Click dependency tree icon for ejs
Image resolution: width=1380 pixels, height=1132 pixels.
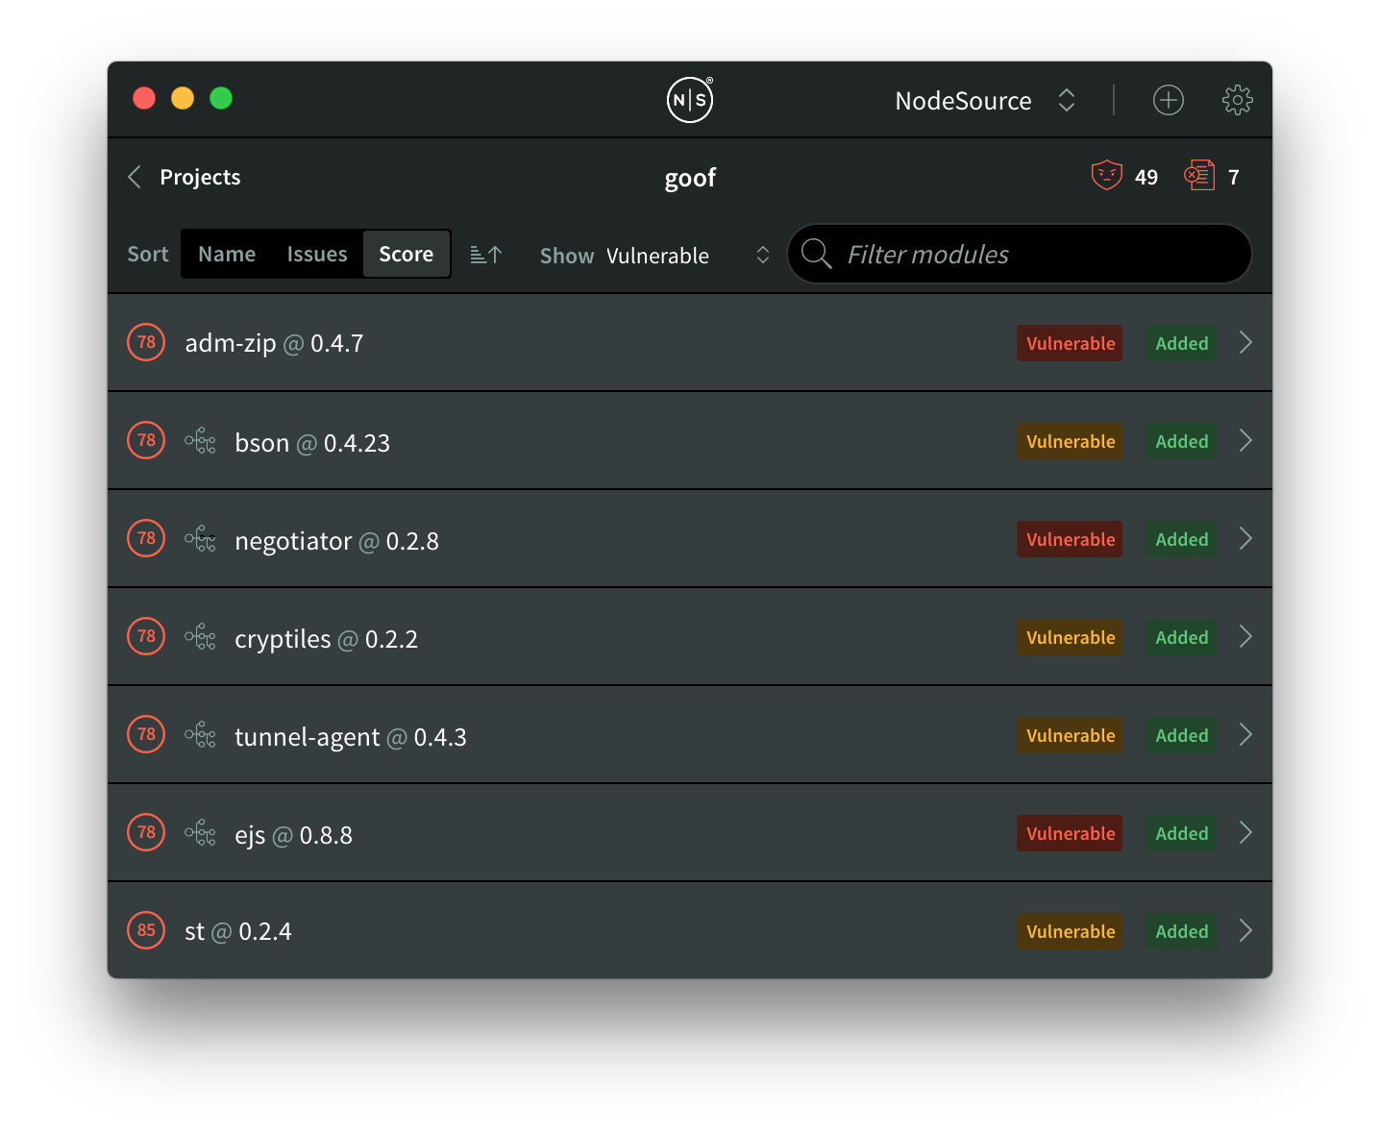click(x=200, y=833)
